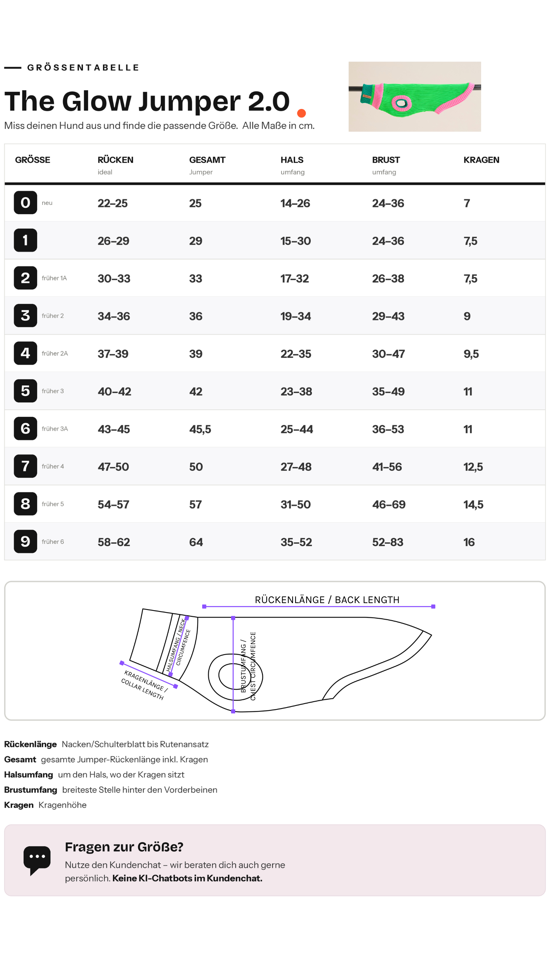Viewport: 550px width, 978px height.
Task: Click the RÜCKEN column header
Action: [x=116, y=164]
